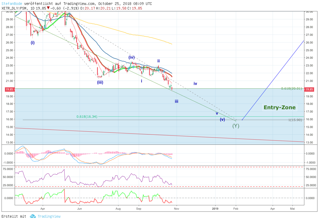Open the TradingView.com text in the header
This screenshot has height=221, width=319.
(x=79, y=4)
